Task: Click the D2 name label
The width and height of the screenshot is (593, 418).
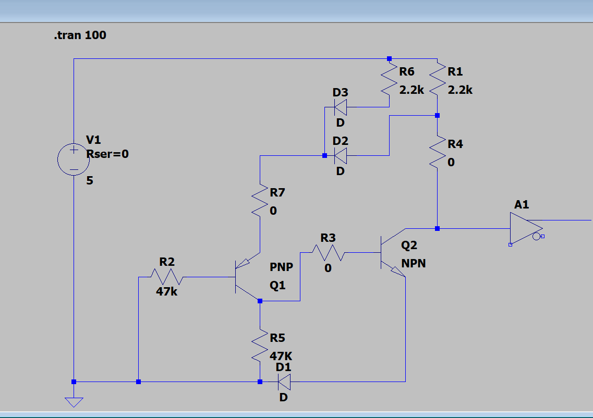Action: (x=341, y=141)
